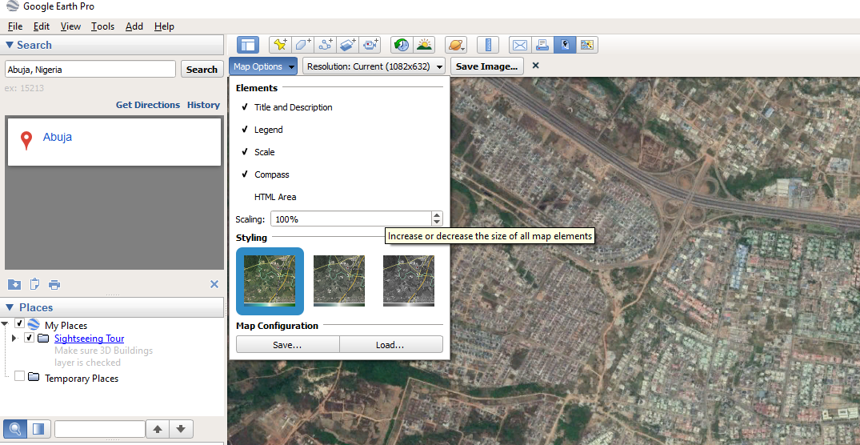This screenshot has width=860, height=445.
Task: Move the item up with the arrow button
Action: 158,428
